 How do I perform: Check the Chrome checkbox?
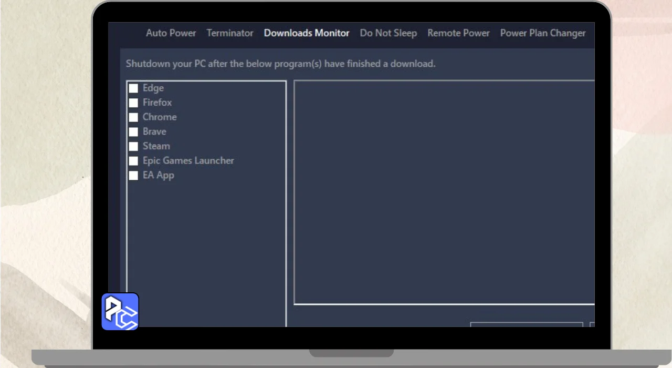(134, 117)
